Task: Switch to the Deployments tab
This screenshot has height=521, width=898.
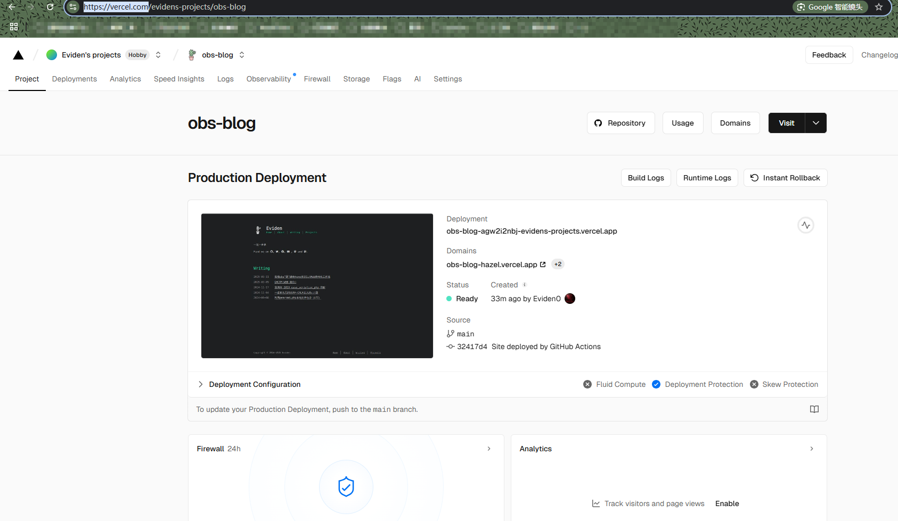Action: 75,79
